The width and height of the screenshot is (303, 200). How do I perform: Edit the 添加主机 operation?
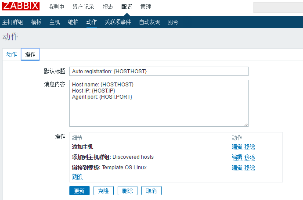tap(237, 146)
